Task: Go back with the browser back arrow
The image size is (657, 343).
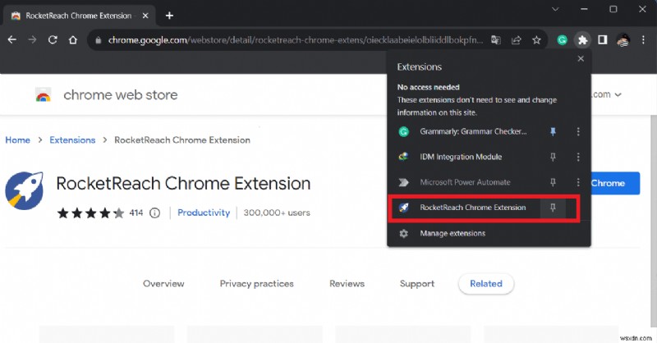Action: [12, 39]
